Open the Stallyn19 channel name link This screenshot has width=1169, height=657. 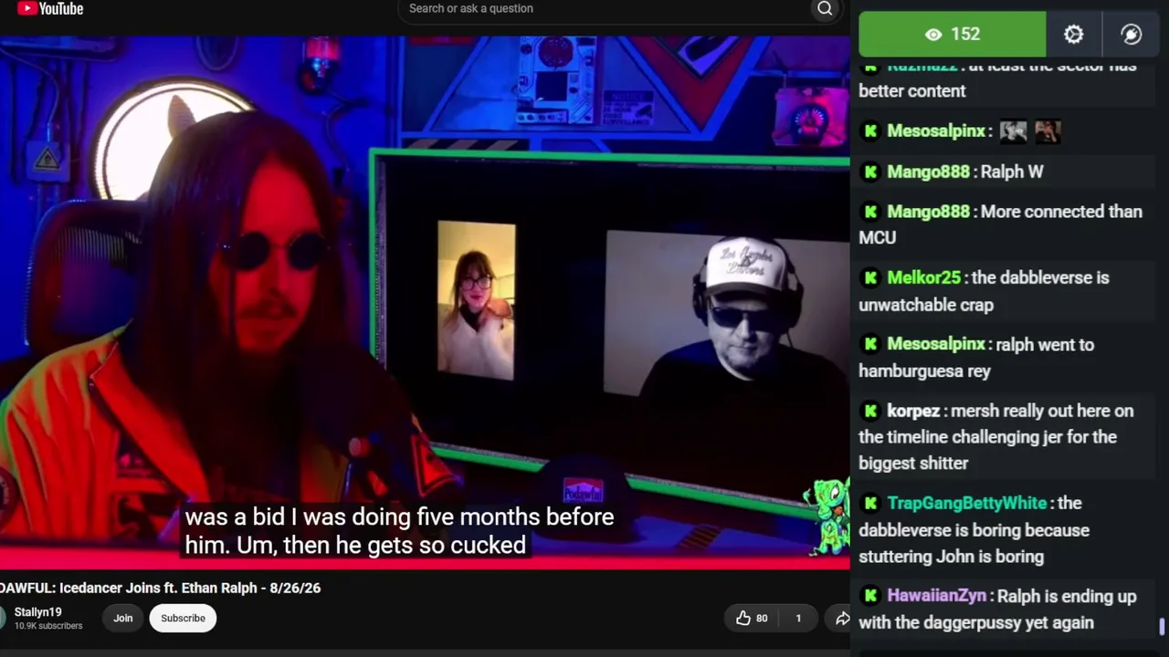click(37, 612)
